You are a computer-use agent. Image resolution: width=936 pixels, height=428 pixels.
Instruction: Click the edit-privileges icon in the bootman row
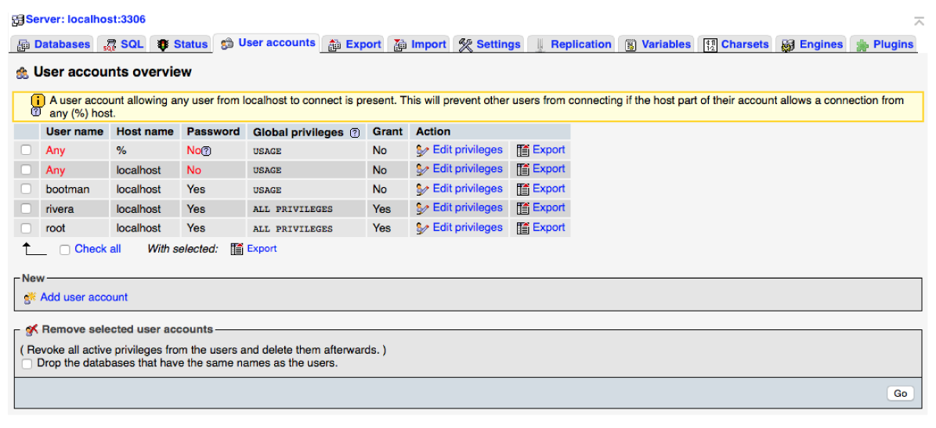click(423, 189)
